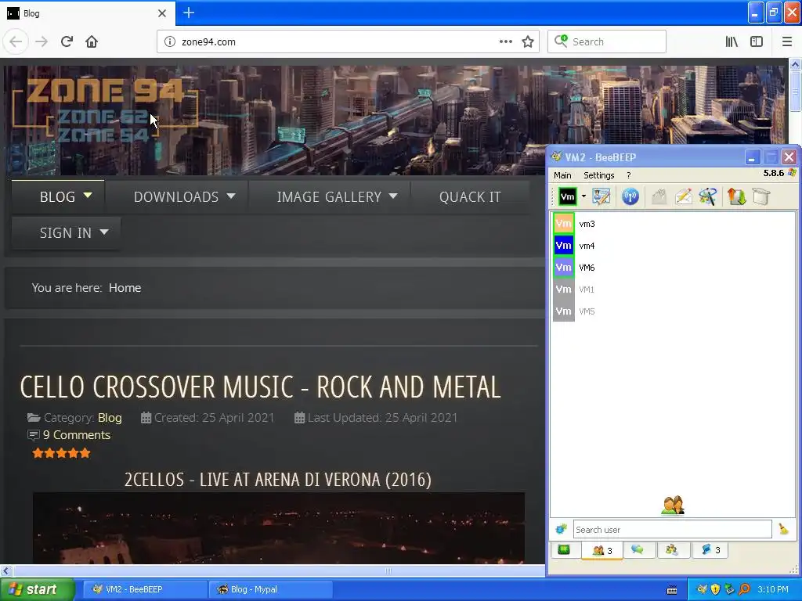Open the Main menu in BeeBEEP
802x601 pixels.
point(562,175)
